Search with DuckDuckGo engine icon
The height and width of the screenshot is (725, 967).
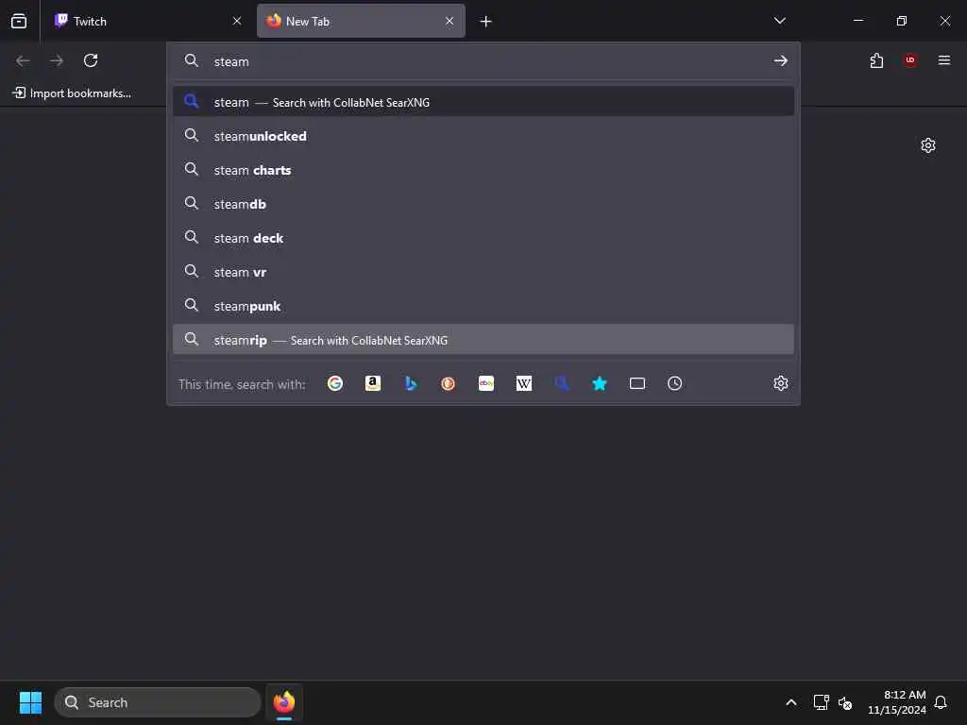point(449,383)
